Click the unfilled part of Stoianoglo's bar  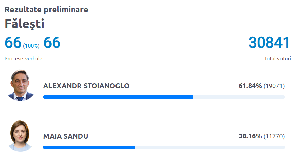point(239,97)
